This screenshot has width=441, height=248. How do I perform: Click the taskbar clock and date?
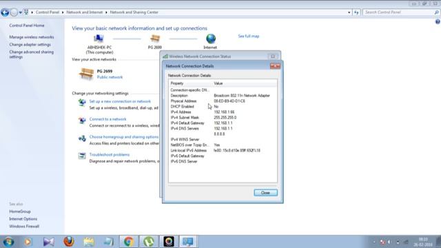[x=423, y=242]
